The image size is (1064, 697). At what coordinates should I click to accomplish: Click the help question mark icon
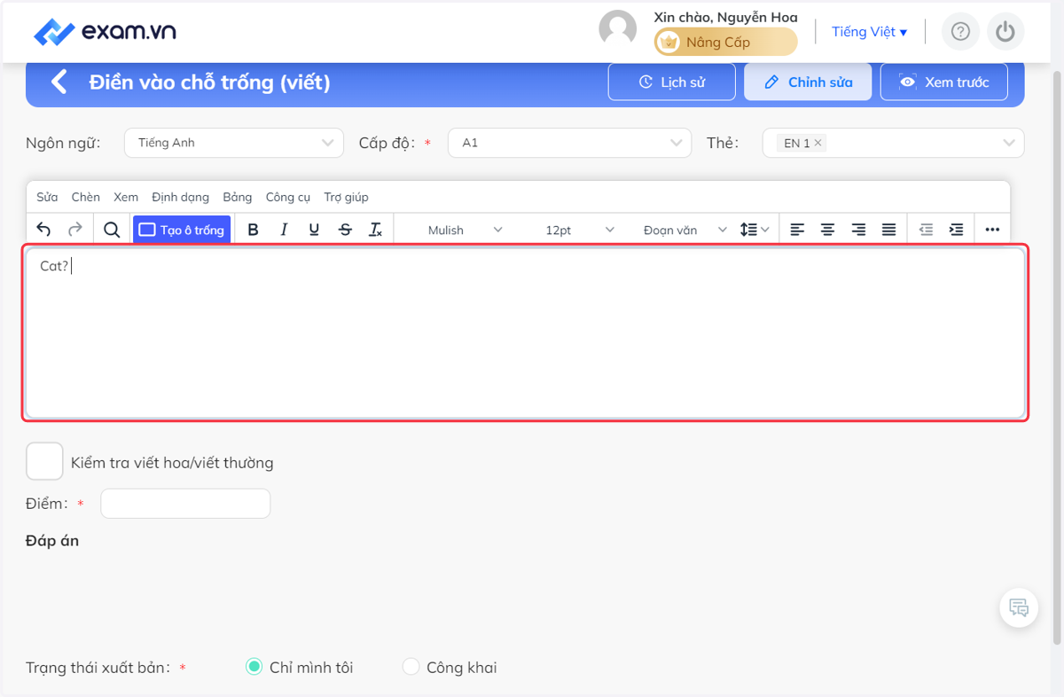(x=960, y=32)
